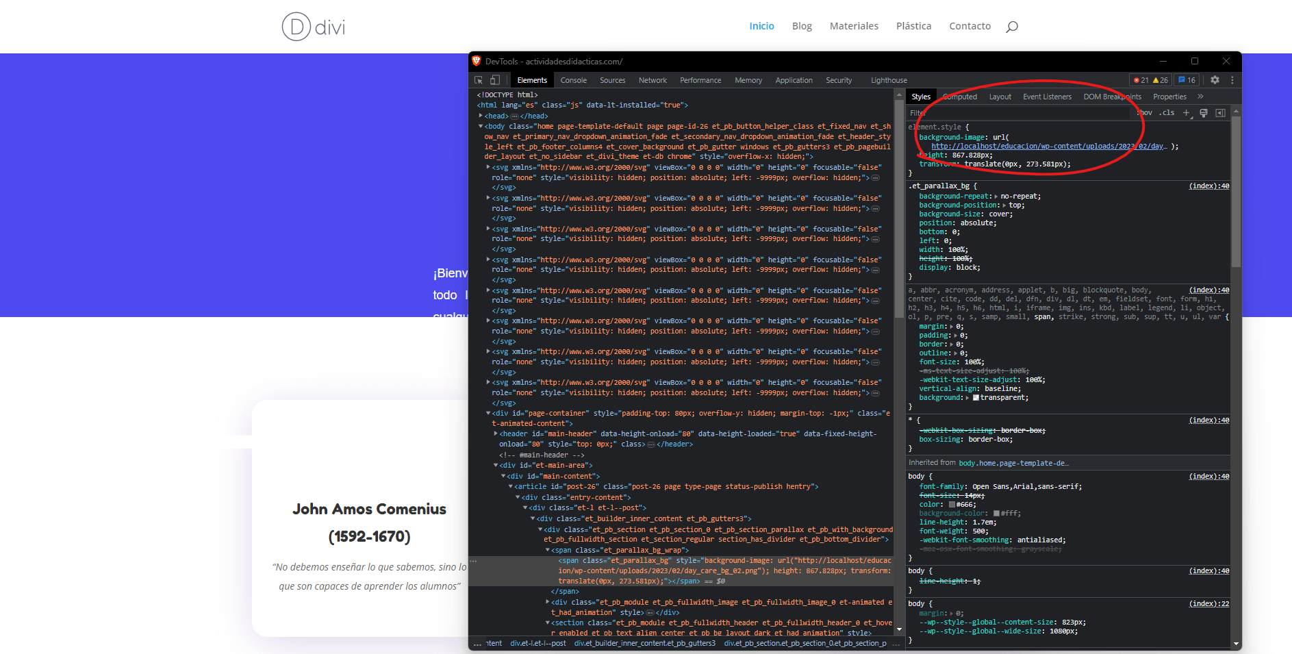Screen dimensions: 1292x654
Task: Switch to the Performance tab
Action: pos(700,80)
